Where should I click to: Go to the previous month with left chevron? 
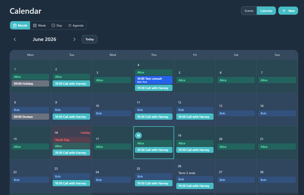pos(15,39)
